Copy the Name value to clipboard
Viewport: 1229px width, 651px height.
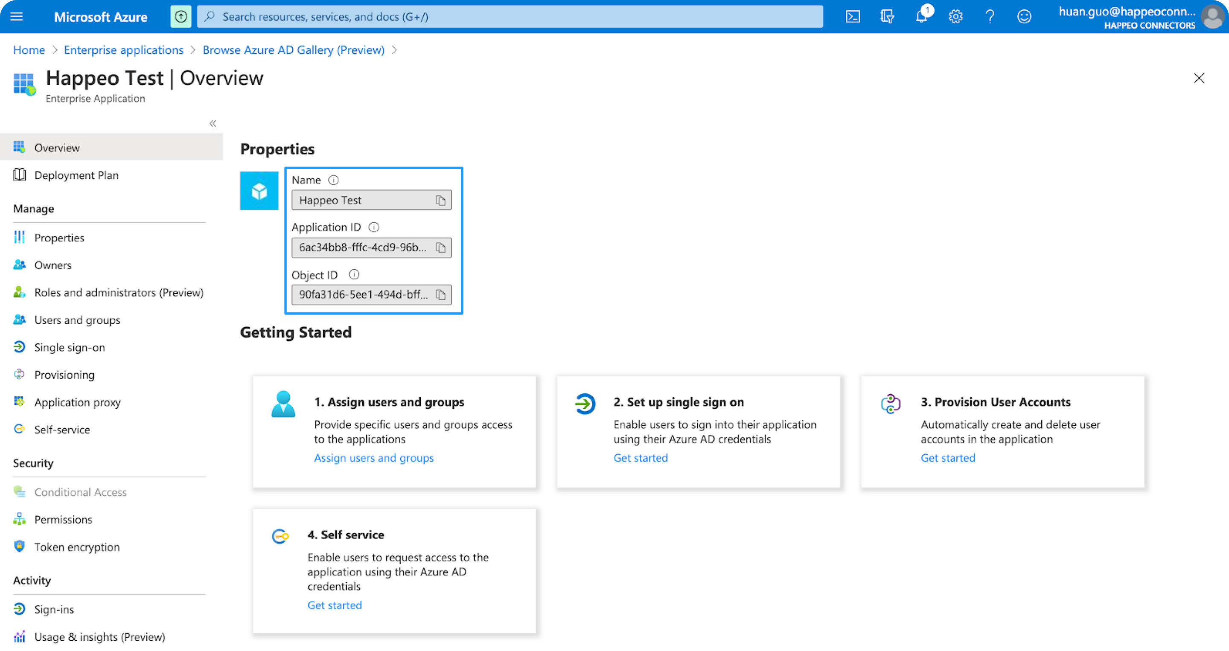click(x=441, y=201)
